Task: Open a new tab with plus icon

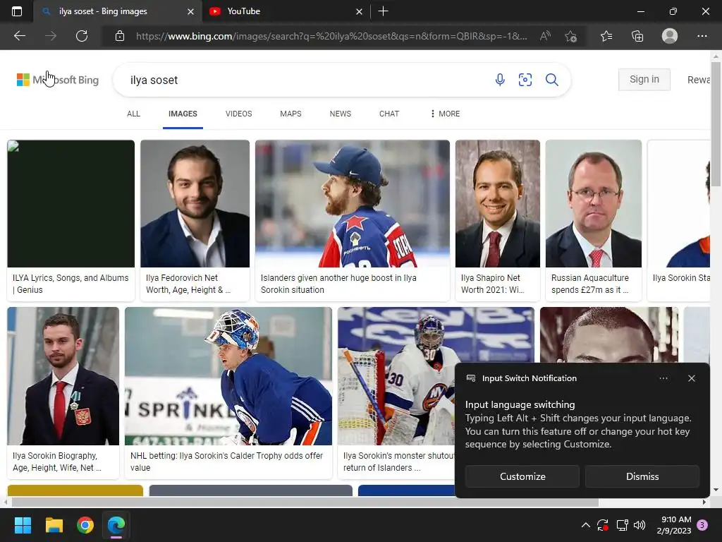Action: 383,11
